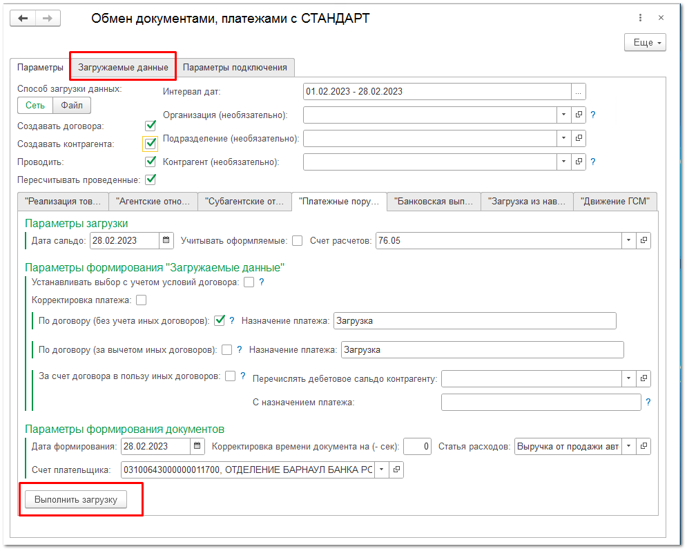
Task: Switch to the Загружаемые данные tab
Action: 123,67
